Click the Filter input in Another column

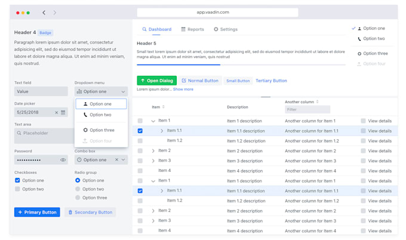[x=307, y=109]
